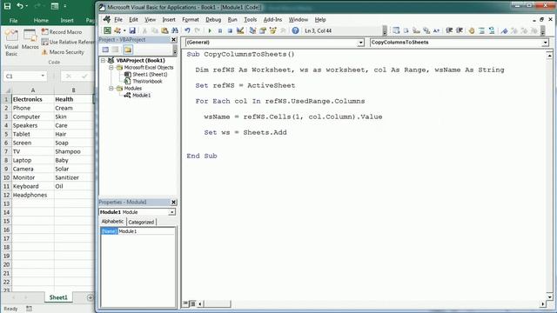
Task: Click Complete Word A+ icon
Action: (436, 31)
